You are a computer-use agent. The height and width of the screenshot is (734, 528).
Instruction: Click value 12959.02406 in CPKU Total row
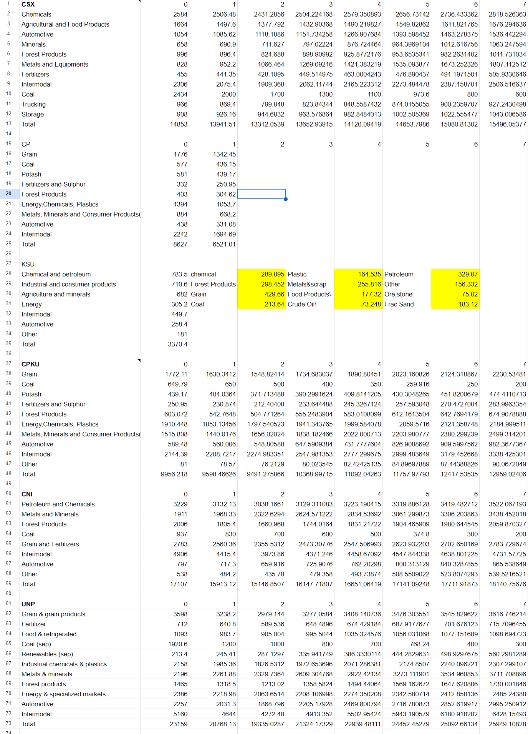[503, 474]
